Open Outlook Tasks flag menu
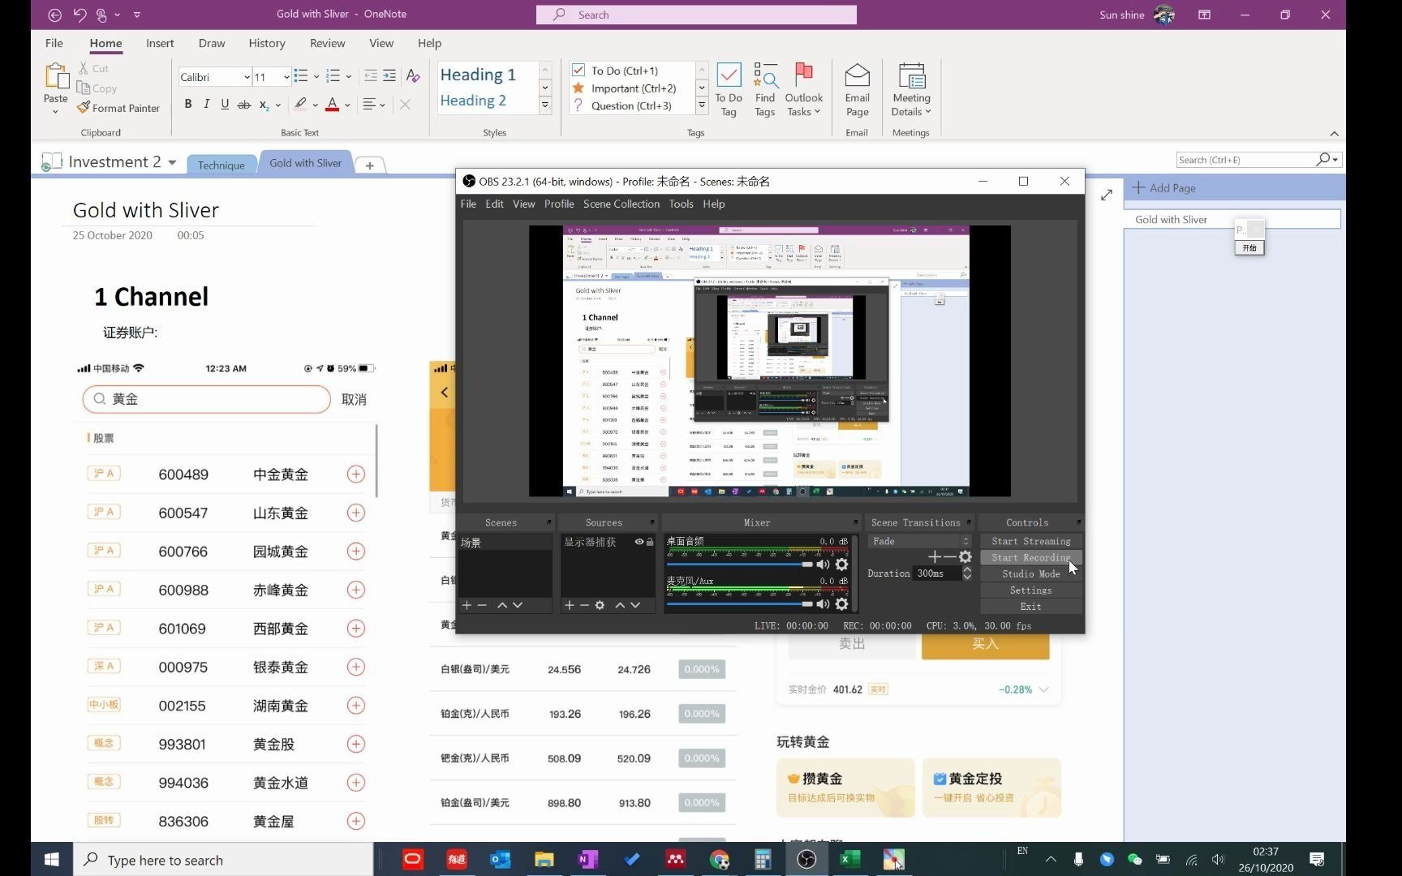Image resolution: width=1402 pixels, height=876 pixels. coord(803,89)
